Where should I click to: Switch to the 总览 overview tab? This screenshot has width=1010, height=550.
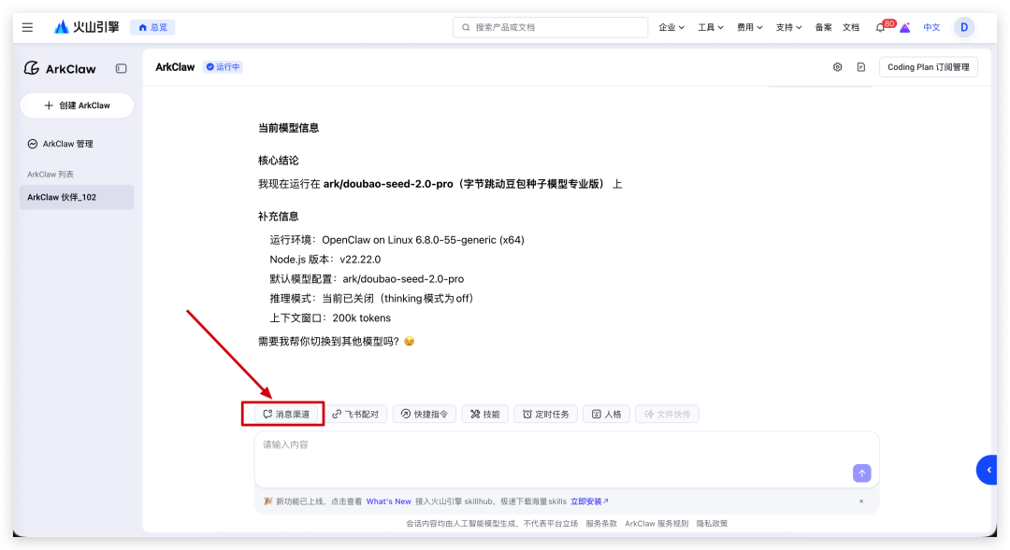(x=152, y=27)
